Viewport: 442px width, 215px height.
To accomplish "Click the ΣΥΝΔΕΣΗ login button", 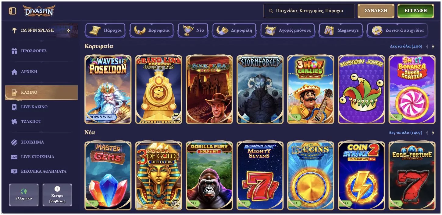I will coord(376,11).
